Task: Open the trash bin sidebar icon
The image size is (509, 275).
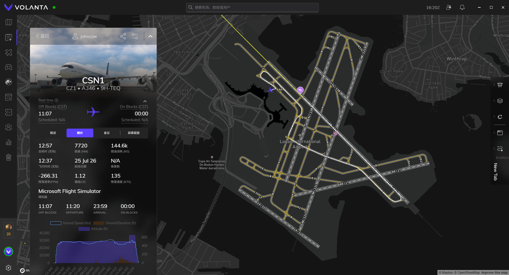Action: click(x=8, y=157)
